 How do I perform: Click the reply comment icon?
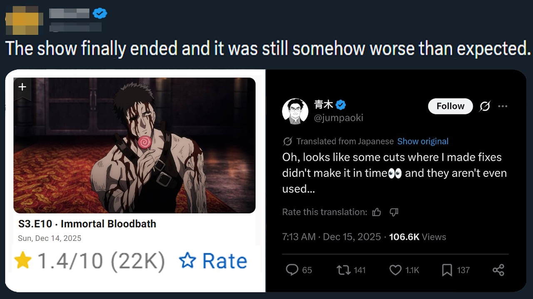[x=293, y=270]
